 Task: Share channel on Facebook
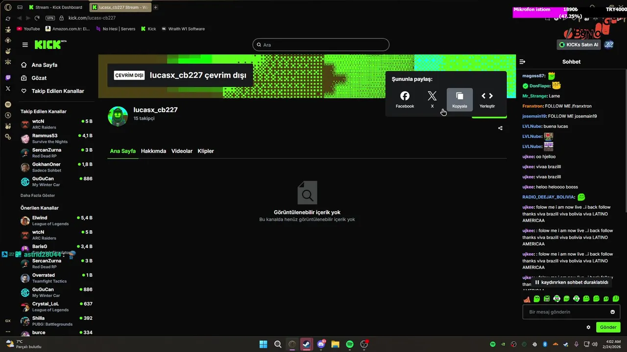(x=405, y=100)
